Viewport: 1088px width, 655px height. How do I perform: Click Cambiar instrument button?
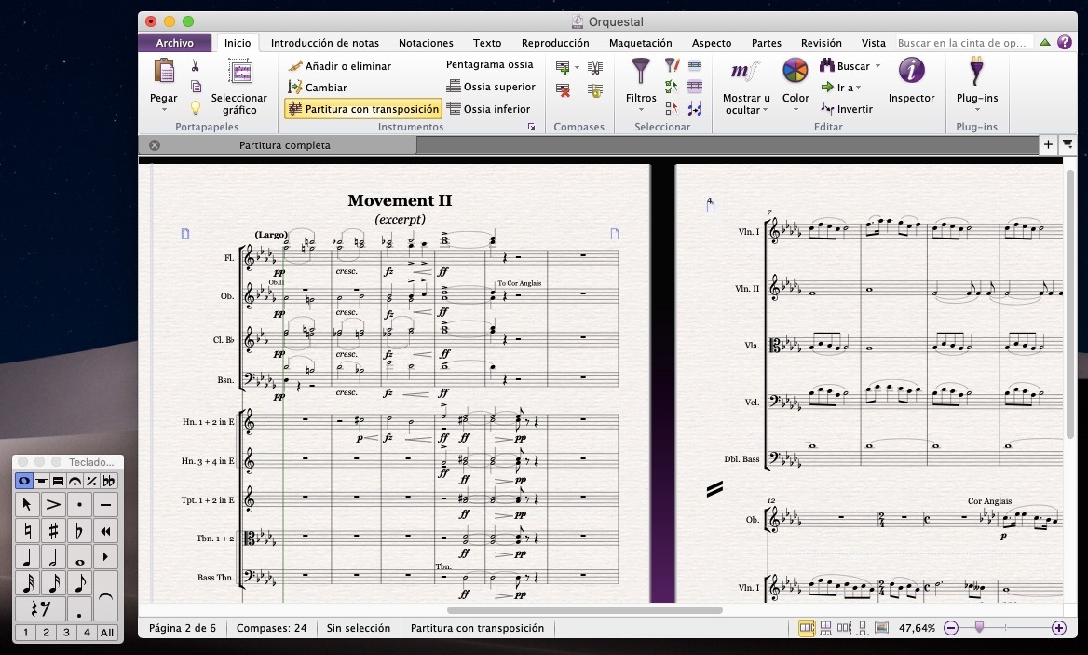coord(318,88)
